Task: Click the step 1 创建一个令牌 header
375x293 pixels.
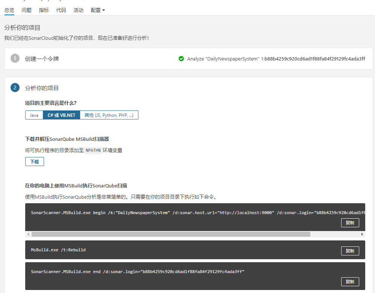Action: tap(42, 59)
